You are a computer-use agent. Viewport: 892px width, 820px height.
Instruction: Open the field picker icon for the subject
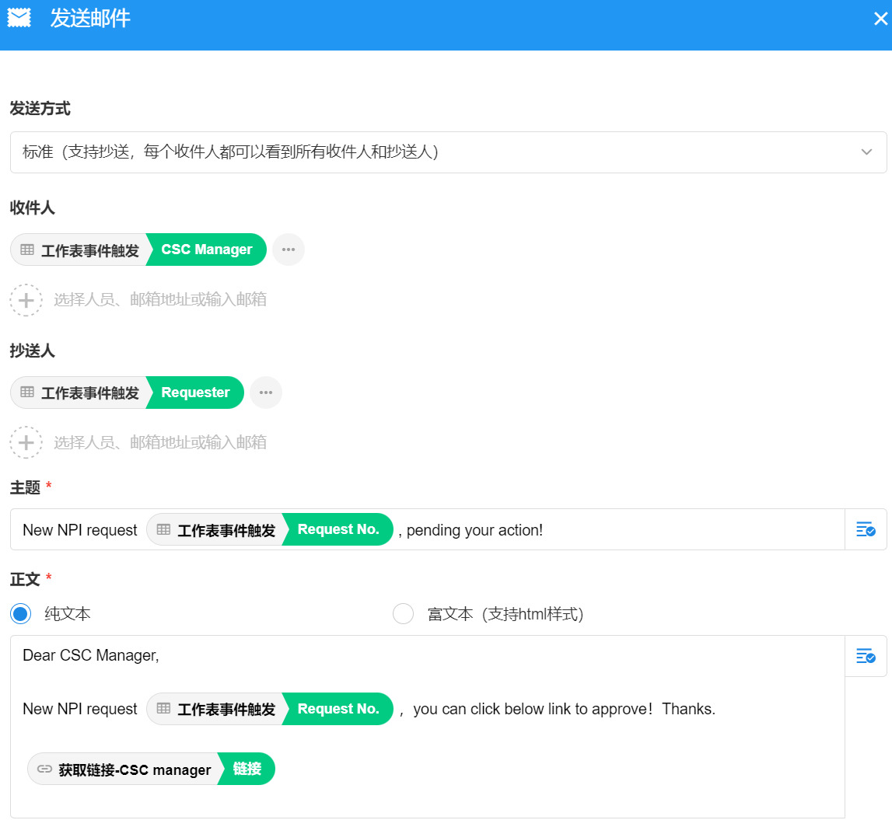click(x=866, y=530)
